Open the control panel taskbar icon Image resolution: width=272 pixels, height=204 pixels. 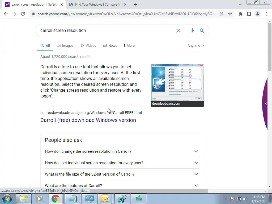[x=89, y=199]
